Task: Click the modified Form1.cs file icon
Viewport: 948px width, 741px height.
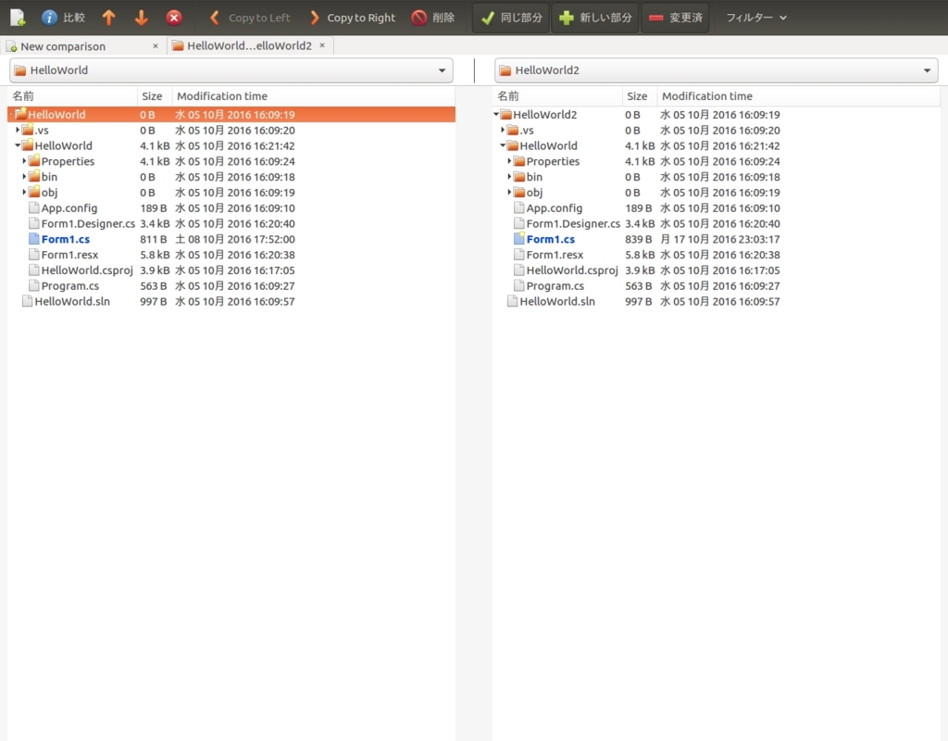Action: 33,239
